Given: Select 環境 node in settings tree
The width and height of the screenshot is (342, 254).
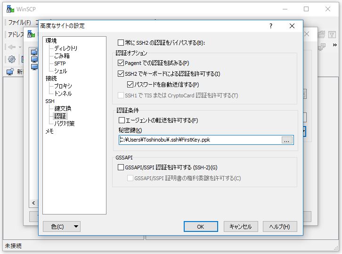Looking at the screenshot, I should pos(51,40).
